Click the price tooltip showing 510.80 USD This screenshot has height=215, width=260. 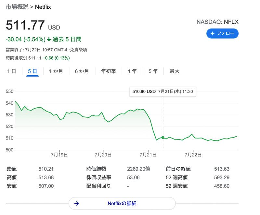click(x=162, y=91)
